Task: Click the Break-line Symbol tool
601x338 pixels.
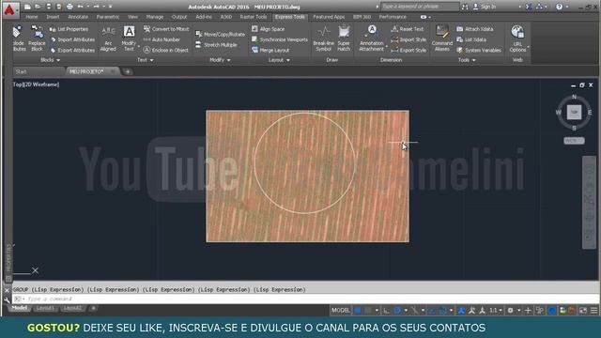Action: (323, 38)
